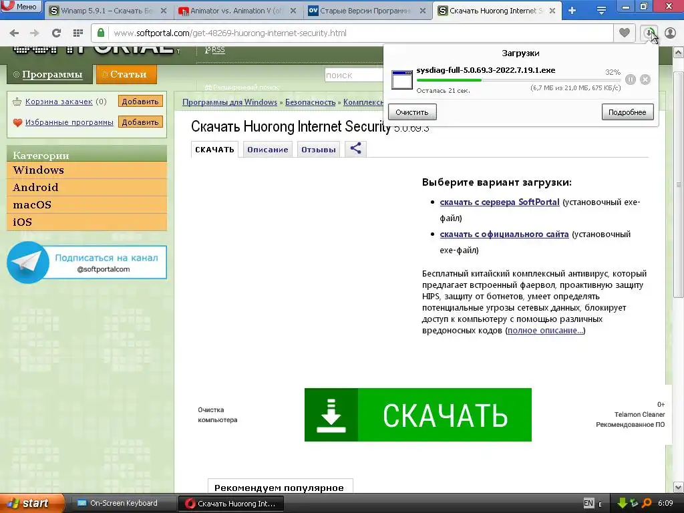Viewport: 684px width, 513px height.
Task: Click скачать с сервера SoftPortal link
Action: click(500, 202)
